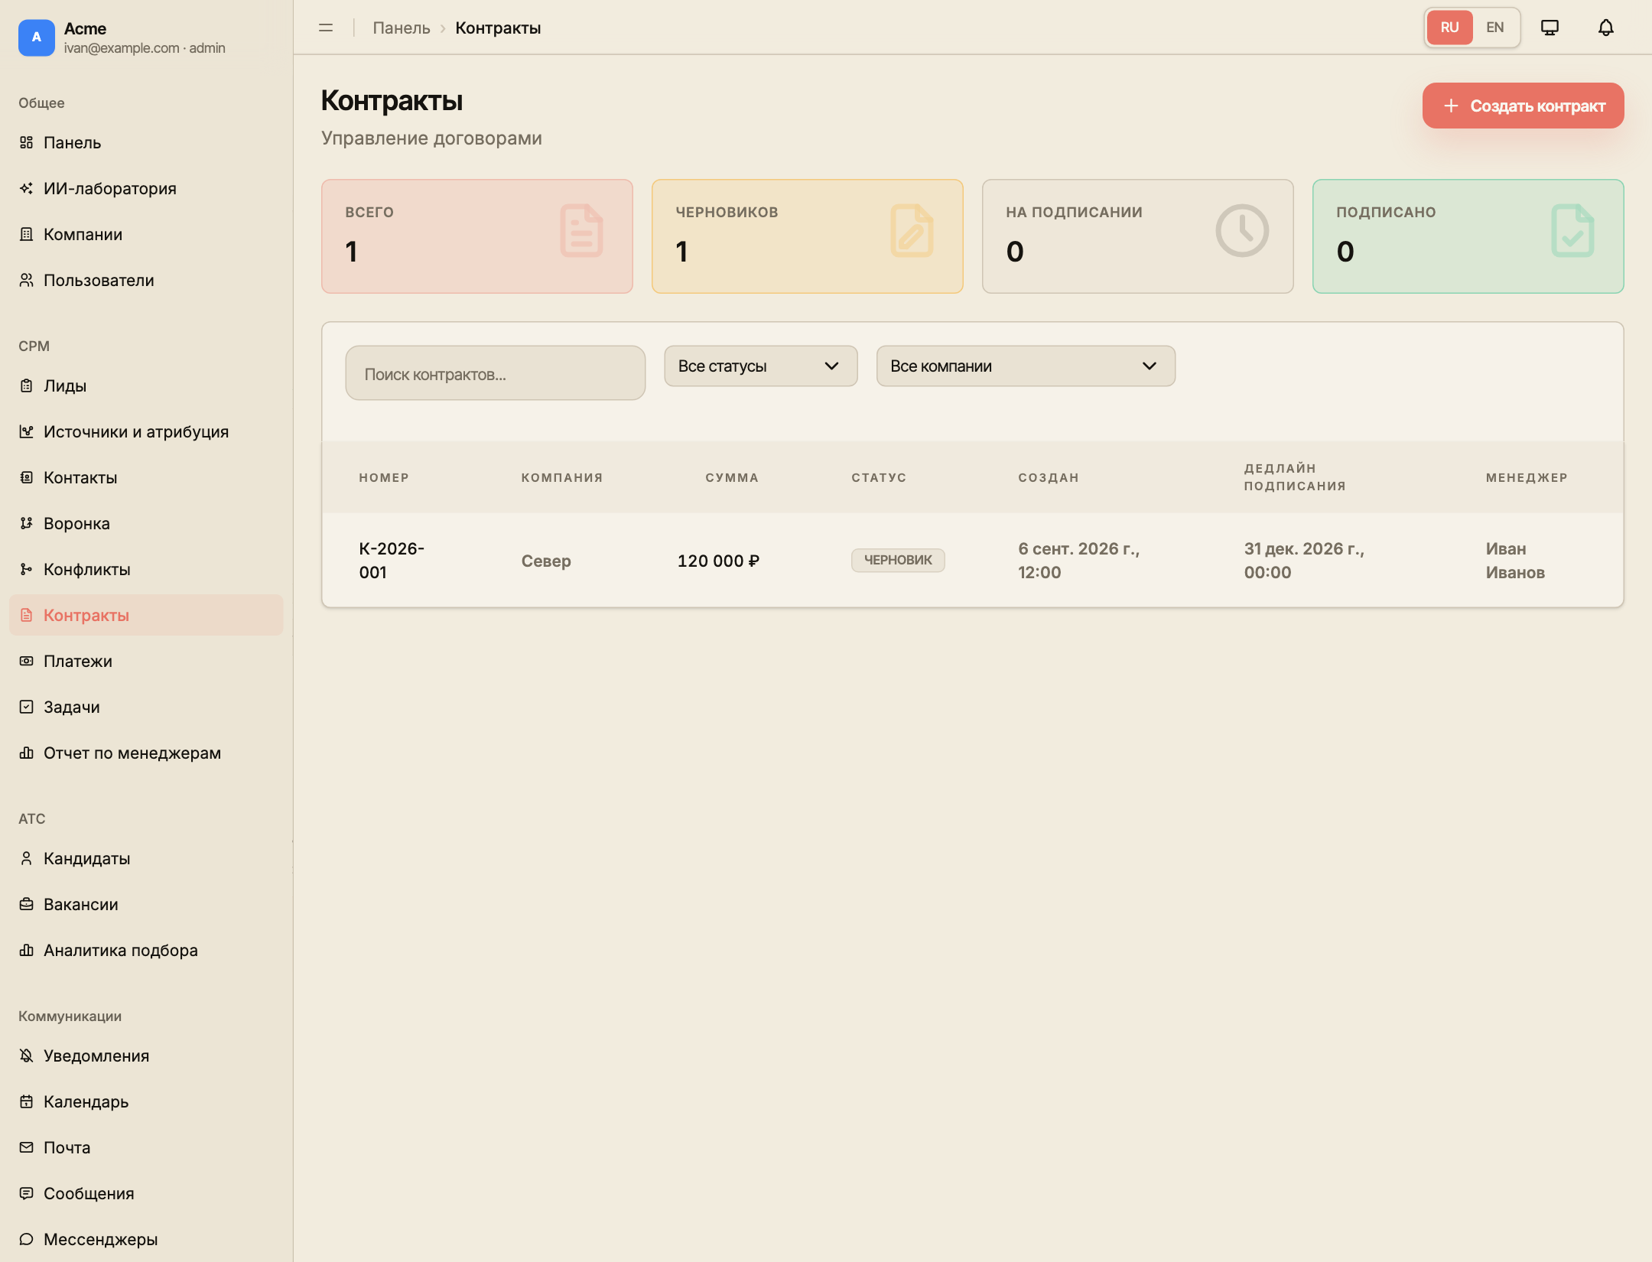Click the Лиды clipboard icon
The height and width of the screenshot is (1262, 1652).
(x=27, y=385)
